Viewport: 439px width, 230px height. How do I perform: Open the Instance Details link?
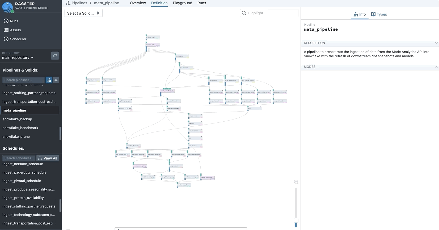click(36, 8)
